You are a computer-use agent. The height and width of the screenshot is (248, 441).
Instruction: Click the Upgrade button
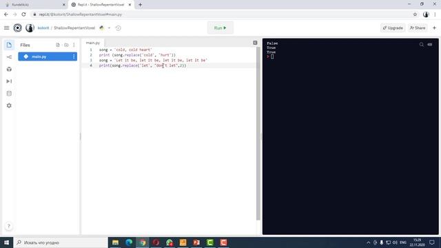(393, 28)
